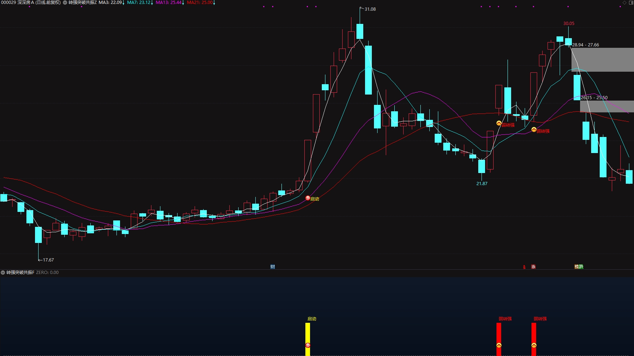This screenshot has height=356, width=634.
Task: Toggle the side panel layout icon
Action: [x=630, y=2]
